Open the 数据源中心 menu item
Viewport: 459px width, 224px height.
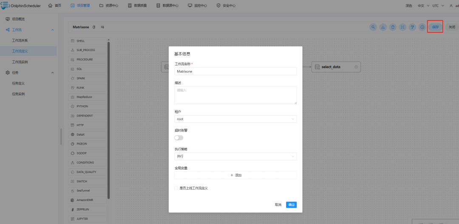click(x=167, y=6)
